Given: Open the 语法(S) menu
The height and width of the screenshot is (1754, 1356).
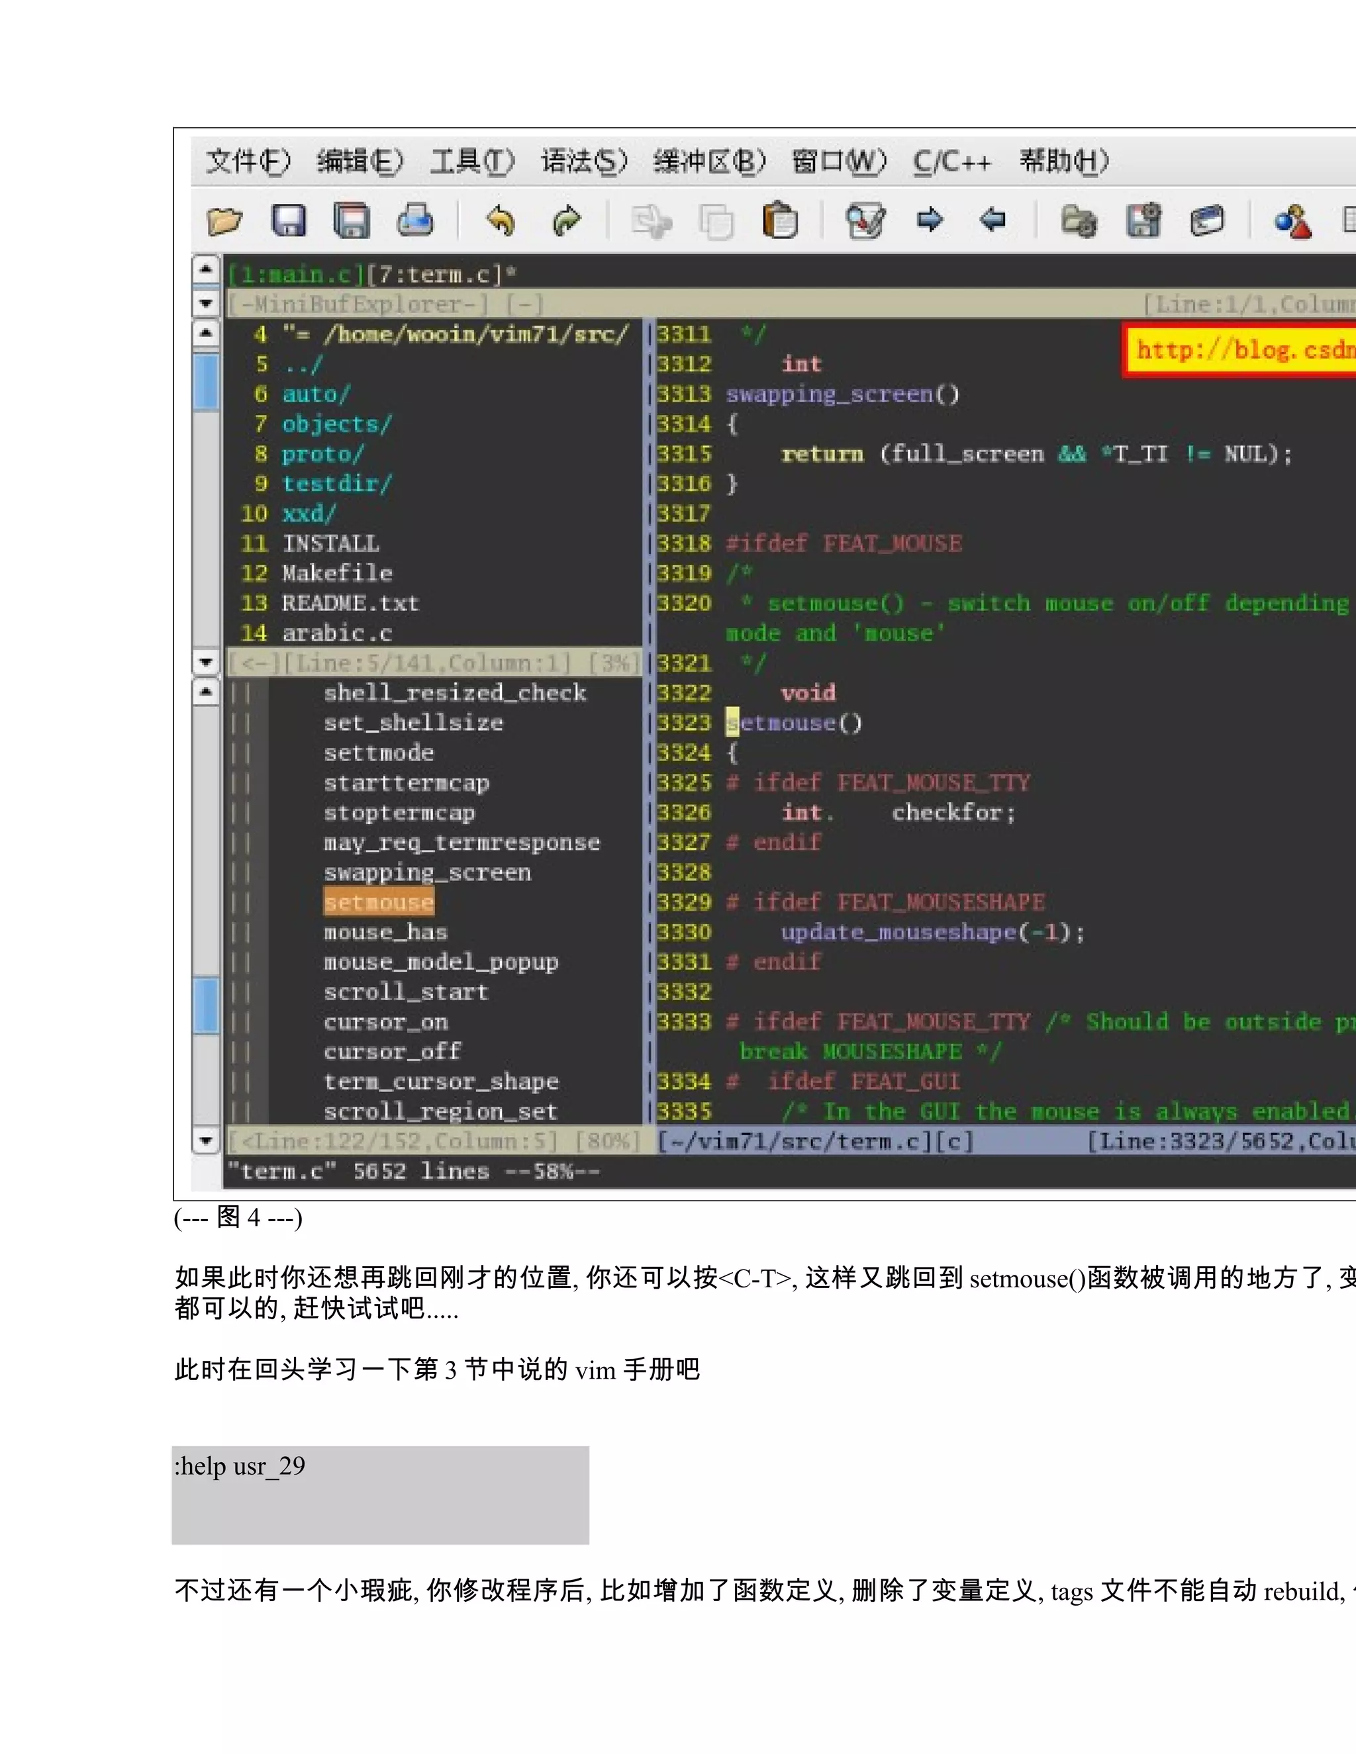Looking at the screenshot, I should point(583,162).
